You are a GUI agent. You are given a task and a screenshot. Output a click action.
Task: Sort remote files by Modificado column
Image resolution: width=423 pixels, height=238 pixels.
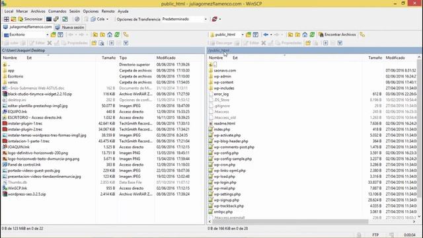(395, 58)
